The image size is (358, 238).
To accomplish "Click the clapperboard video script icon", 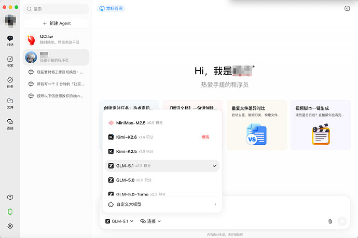I will pyautogui.click(x=321, y=134).
